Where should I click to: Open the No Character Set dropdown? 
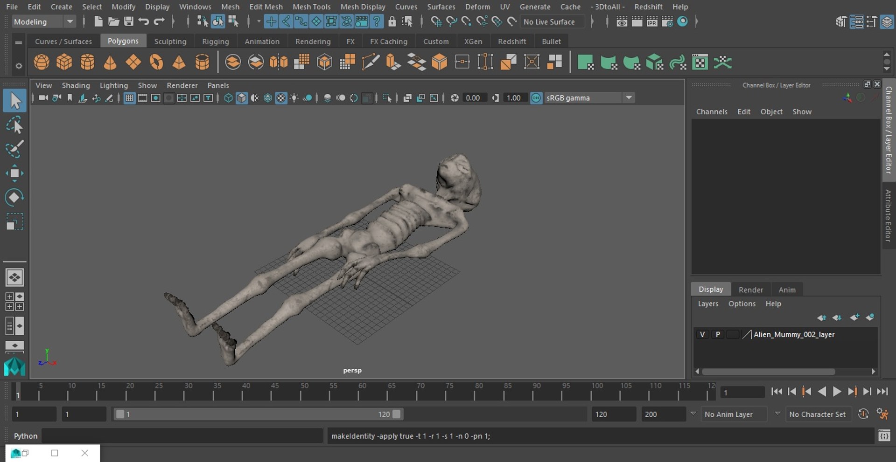pyautogui.click(x=819, y=414)
